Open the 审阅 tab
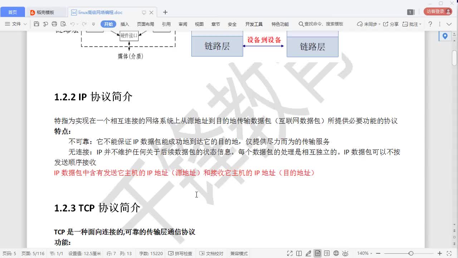 click(183, 24)
